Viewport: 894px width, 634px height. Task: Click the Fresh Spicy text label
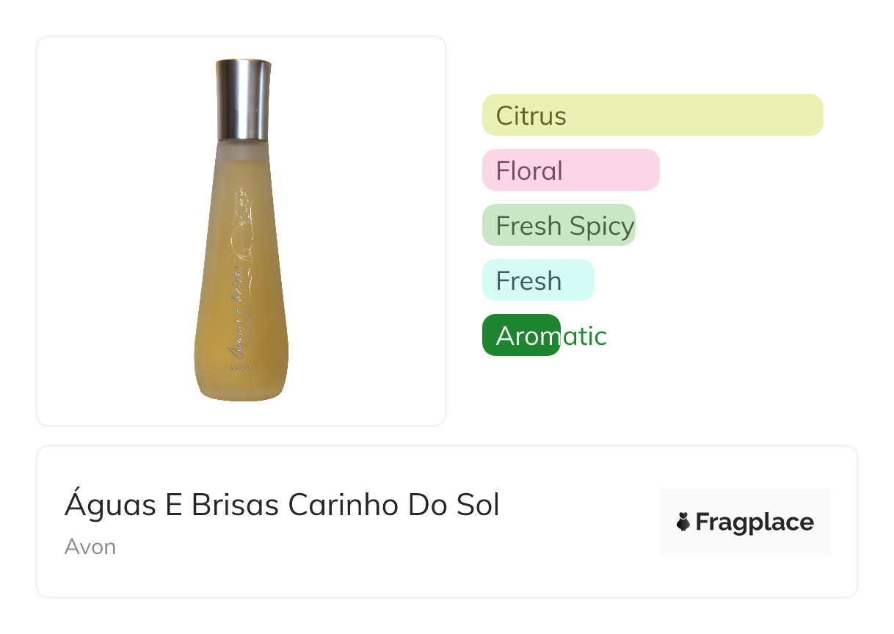564,226
